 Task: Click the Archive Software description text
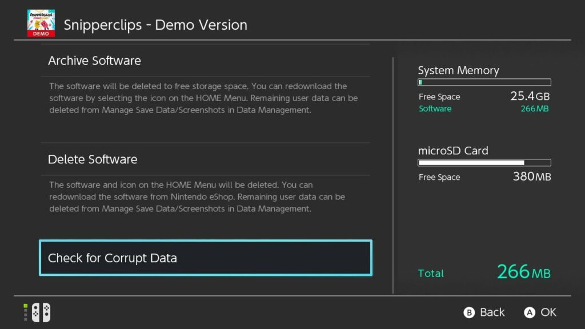(x=204, y=98)
